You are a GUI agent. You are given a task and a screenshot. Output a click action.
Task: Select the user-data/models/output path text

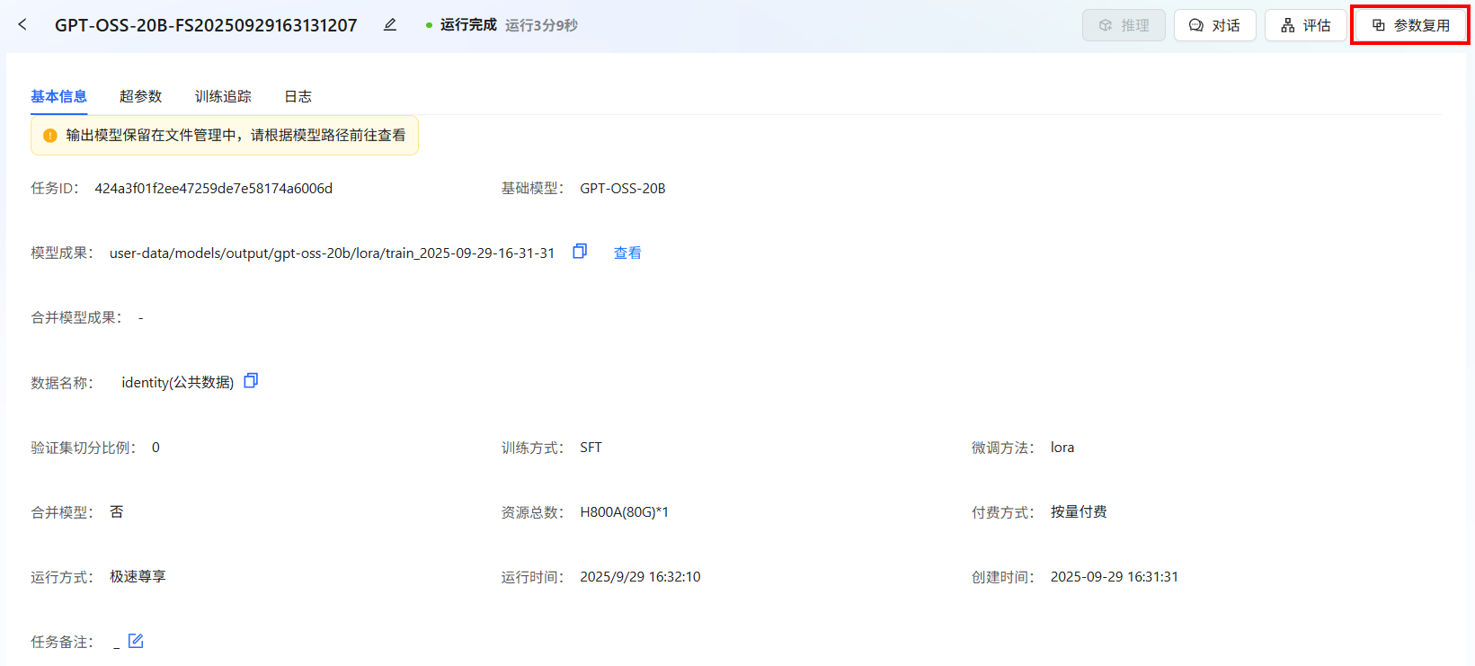pos(333,253)
